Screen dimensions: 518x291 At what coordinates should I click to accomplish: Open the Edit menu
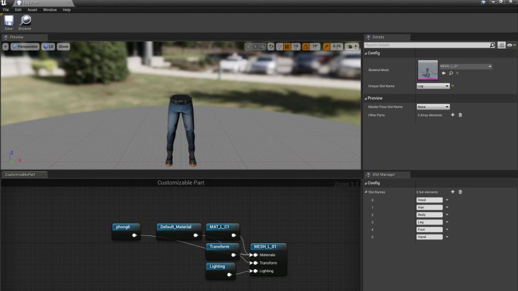pos(18,10)
